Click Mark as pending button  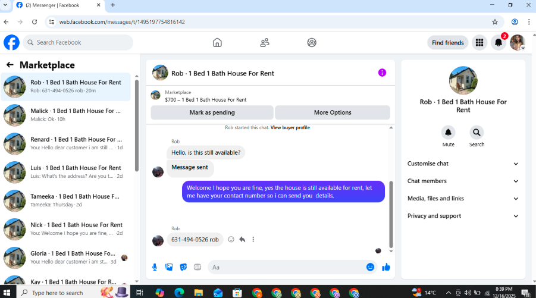pyautogui.click(x=212, y=112)
